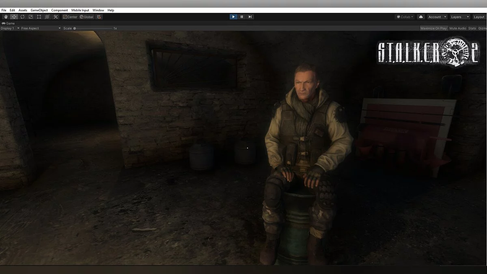
Task: Open the Layers dropdown
Action: click(x=459, y=17)
